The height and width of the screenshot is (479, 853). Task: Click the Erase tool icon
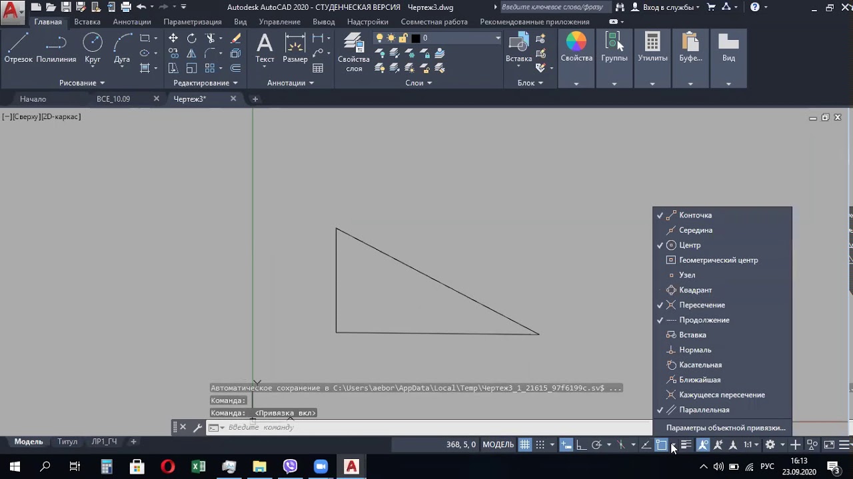click(x=235, y=39)
